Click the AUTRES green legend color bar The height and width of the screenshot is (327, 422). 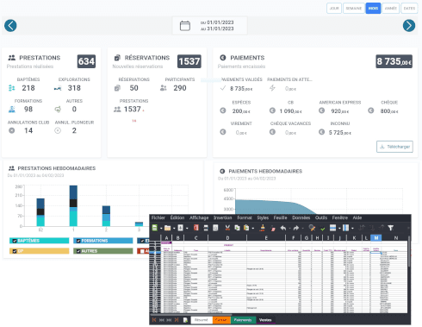[103, 251]
